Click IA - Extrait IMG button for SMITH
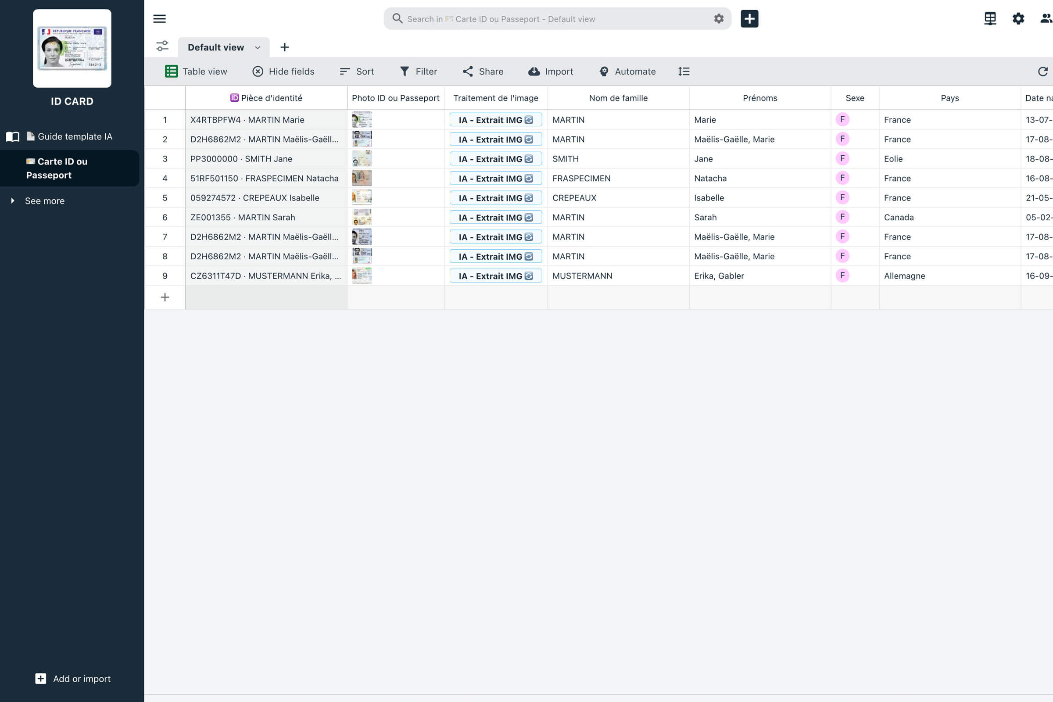1053x702 pixels. pyautogui.click(x=496, y=159)
